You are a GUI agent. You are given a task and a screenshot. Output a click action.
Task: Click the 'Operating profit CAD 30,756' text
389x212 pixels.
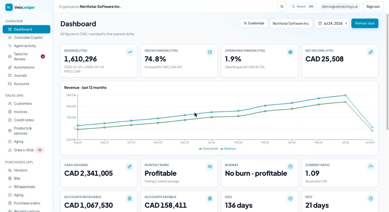245,67
